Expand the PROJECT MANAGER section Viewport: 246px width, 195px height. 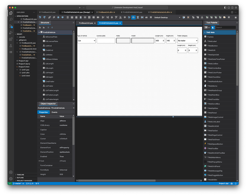(x=26, y=181)
